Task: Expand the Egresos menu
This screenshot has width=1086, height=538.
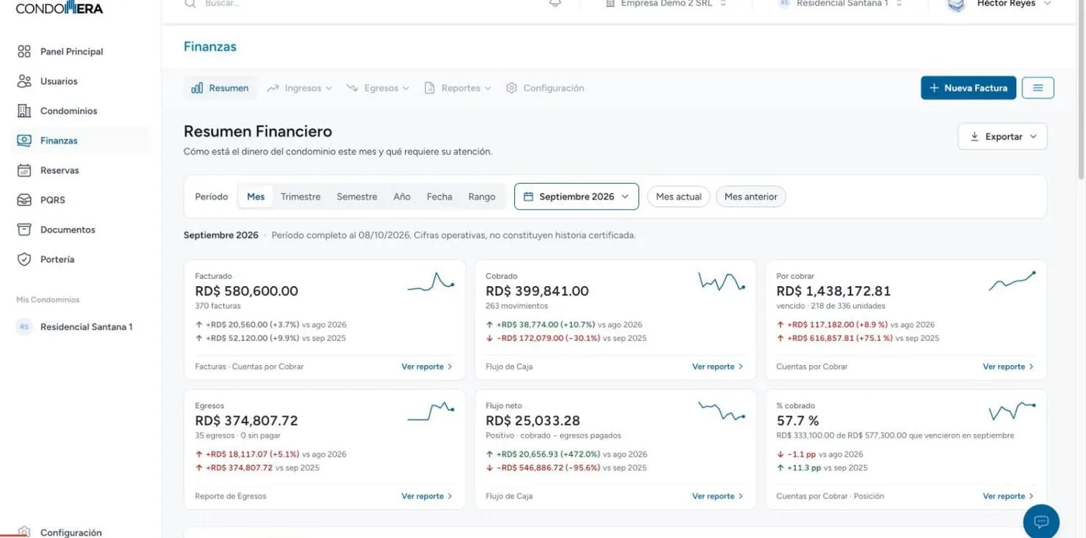Action: coord(378,88)
